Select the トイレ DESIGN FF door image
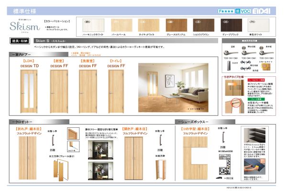The height and width of the screenshot is (196, 287). (x=116, y=92)
